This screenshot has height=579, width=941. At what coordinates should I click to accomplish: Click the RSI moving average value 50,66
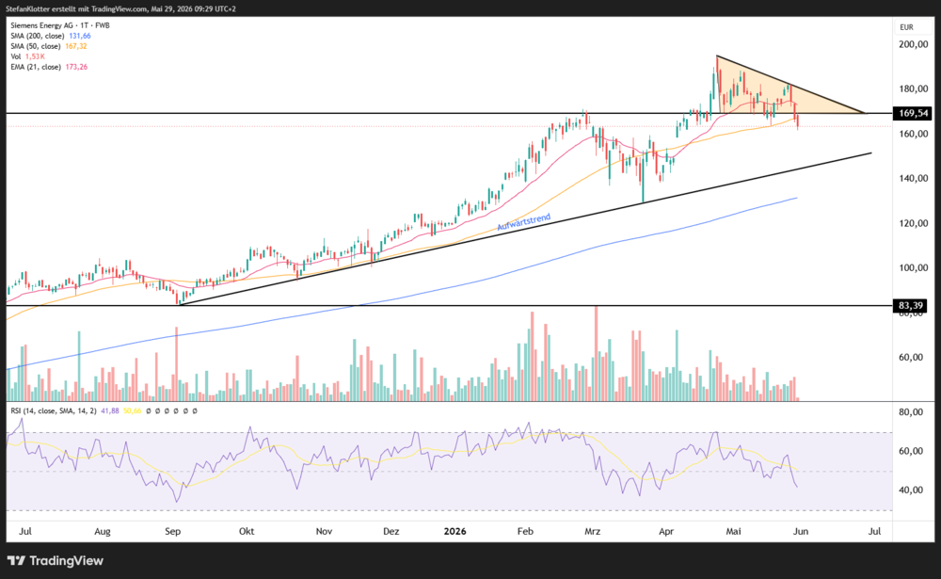[132, 410]
